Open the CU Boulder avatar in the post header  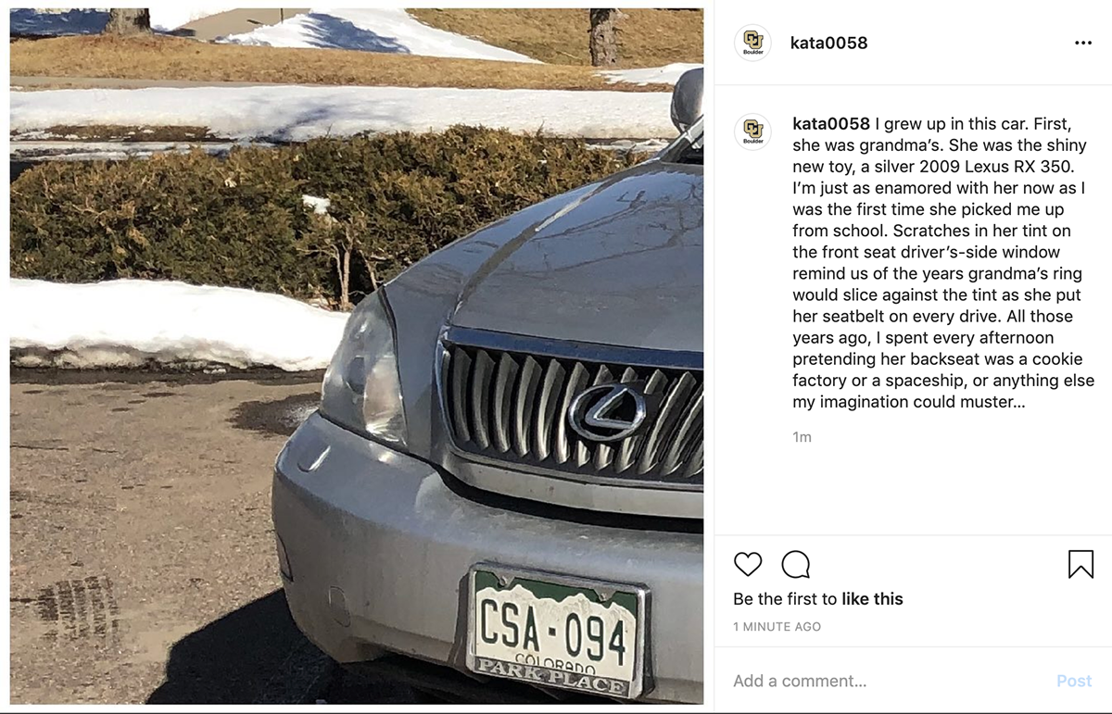click(x=752, y=43)
